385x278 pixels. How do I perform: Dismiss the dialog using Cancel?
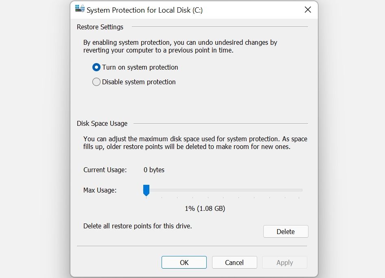(234, 262)
